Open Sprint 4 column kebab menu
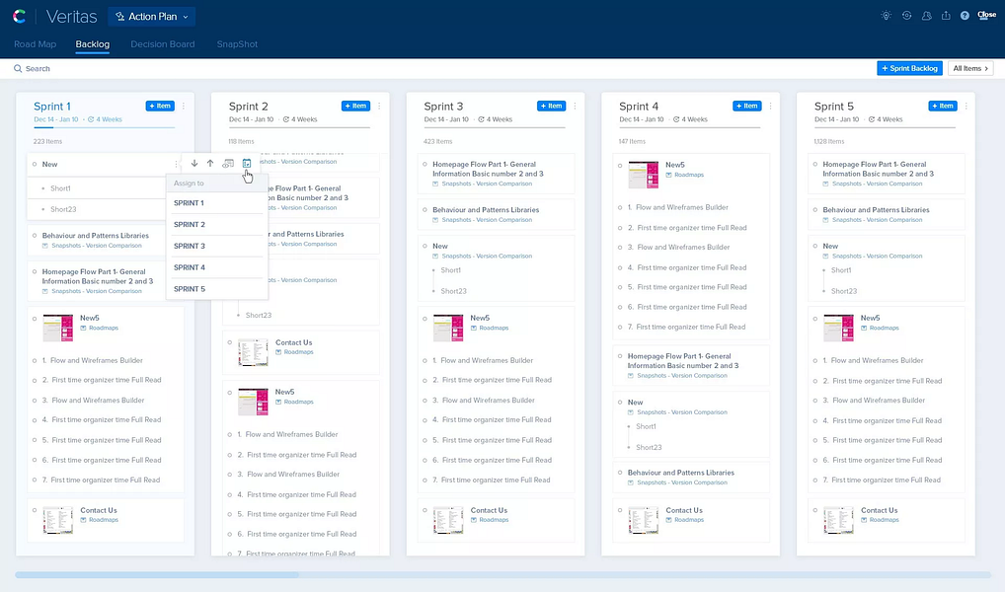Image resolution: width=1005 pixels, height=592 pixels. [x=770, y=106]
